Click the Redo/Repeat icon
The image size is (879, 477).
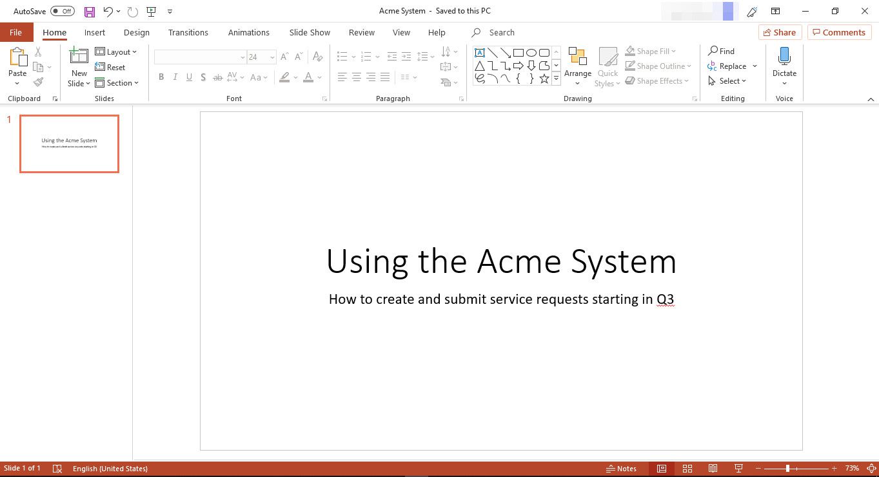(133, 12)
